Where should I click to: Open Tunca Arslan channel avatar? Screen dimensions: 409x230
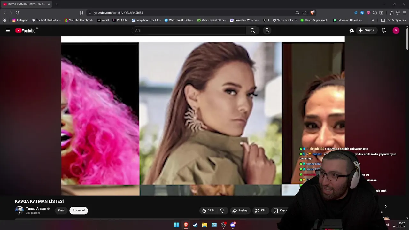tap(19, 210)
